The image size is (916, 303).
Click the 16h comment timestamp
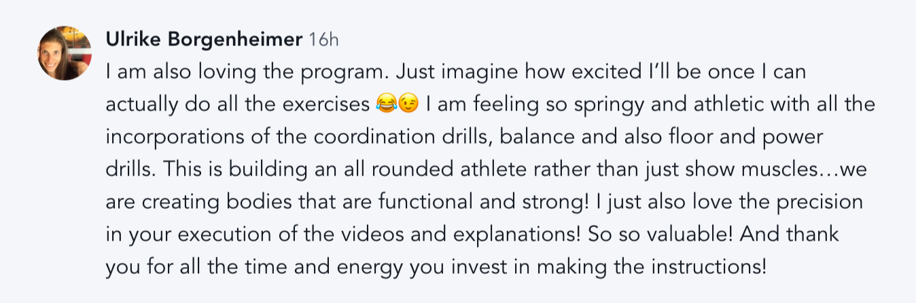pyautogui.click(x=323, y=40)
